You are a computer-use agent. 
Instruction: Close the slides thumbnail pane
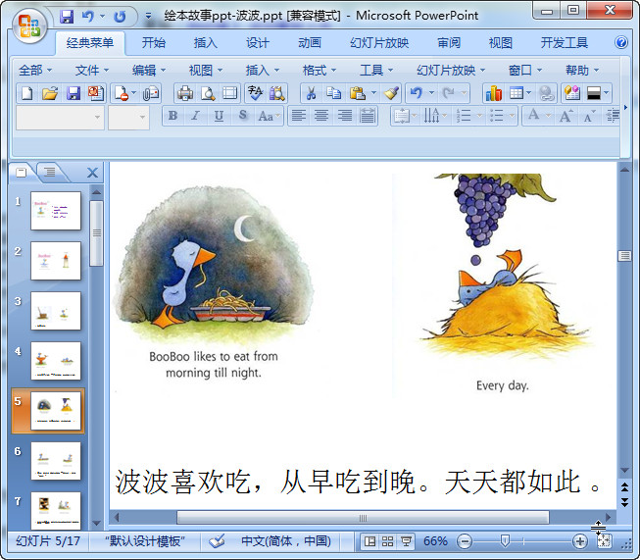click(93, 173)
